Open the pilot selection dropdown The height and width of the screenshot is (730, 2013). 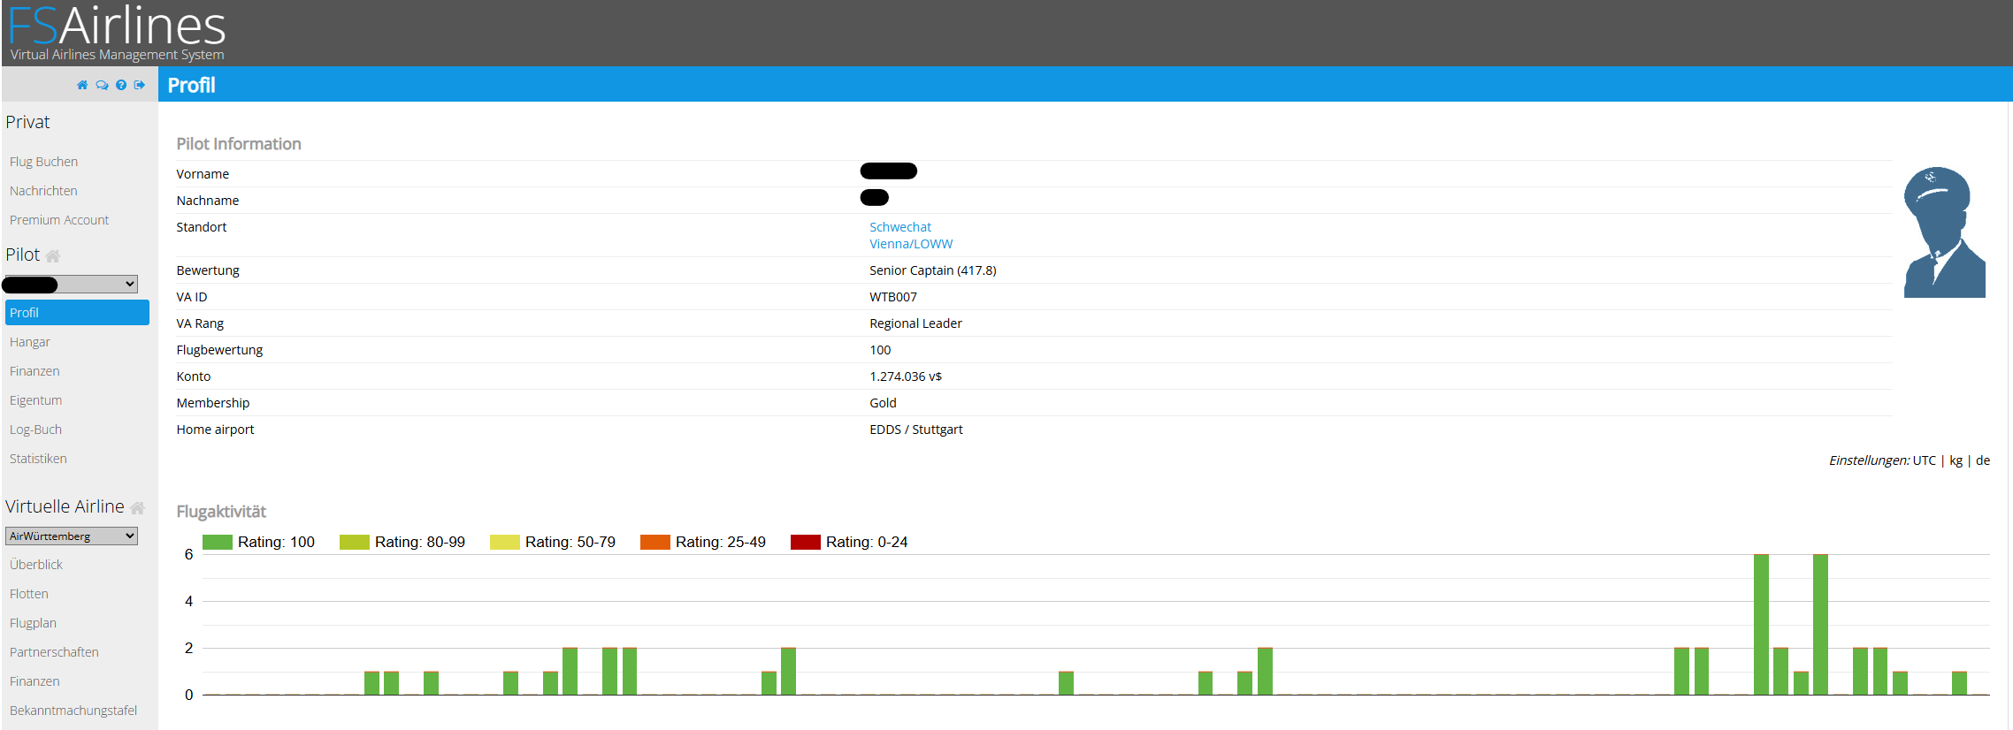[x=72, y=284]
